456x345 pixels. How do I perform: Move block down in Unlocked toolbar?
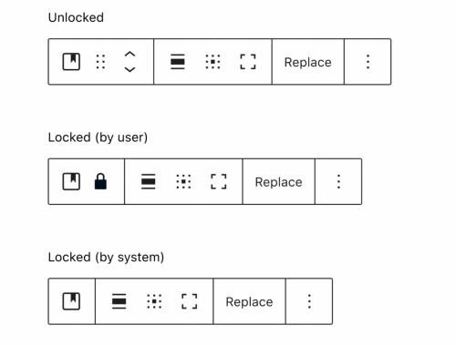coord(130,69)
